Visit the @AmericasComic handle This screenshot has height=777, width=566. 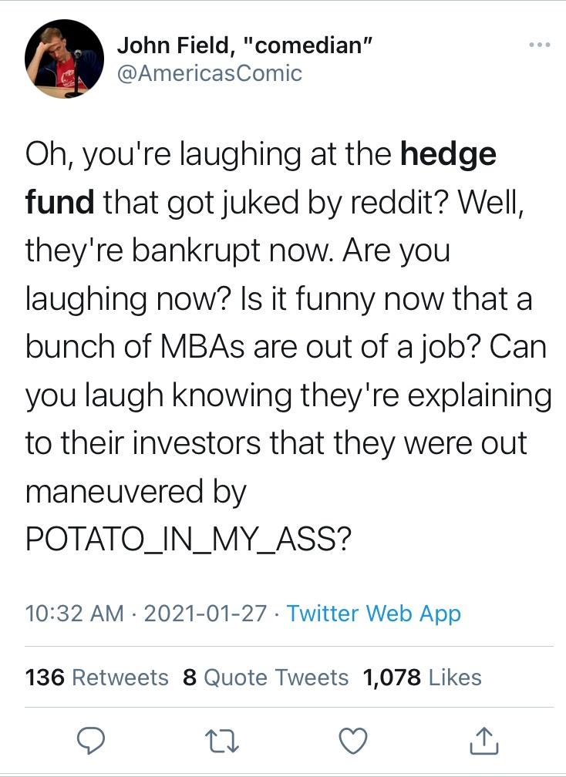point(210,73)
